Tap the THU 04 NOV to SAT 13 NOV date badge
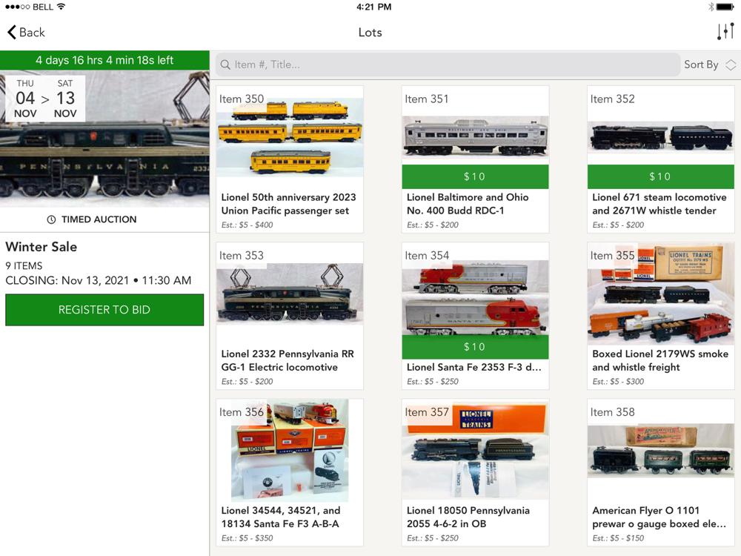The image size is (741, 556). pyautogui.click(x=45, y=99)
